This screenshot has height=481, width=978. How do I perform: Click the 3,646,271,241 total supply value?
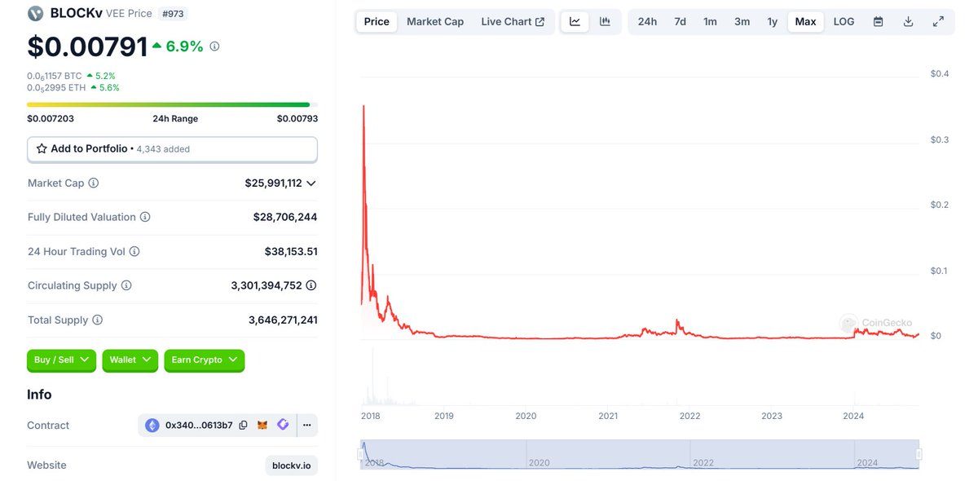pos(283,320)
